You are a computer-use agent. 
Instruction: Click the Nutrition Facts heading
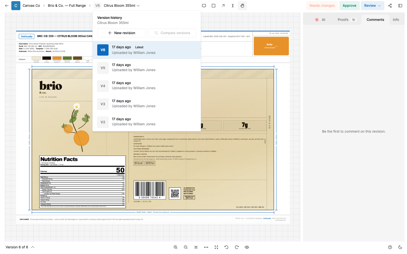[x=59, y=159]
